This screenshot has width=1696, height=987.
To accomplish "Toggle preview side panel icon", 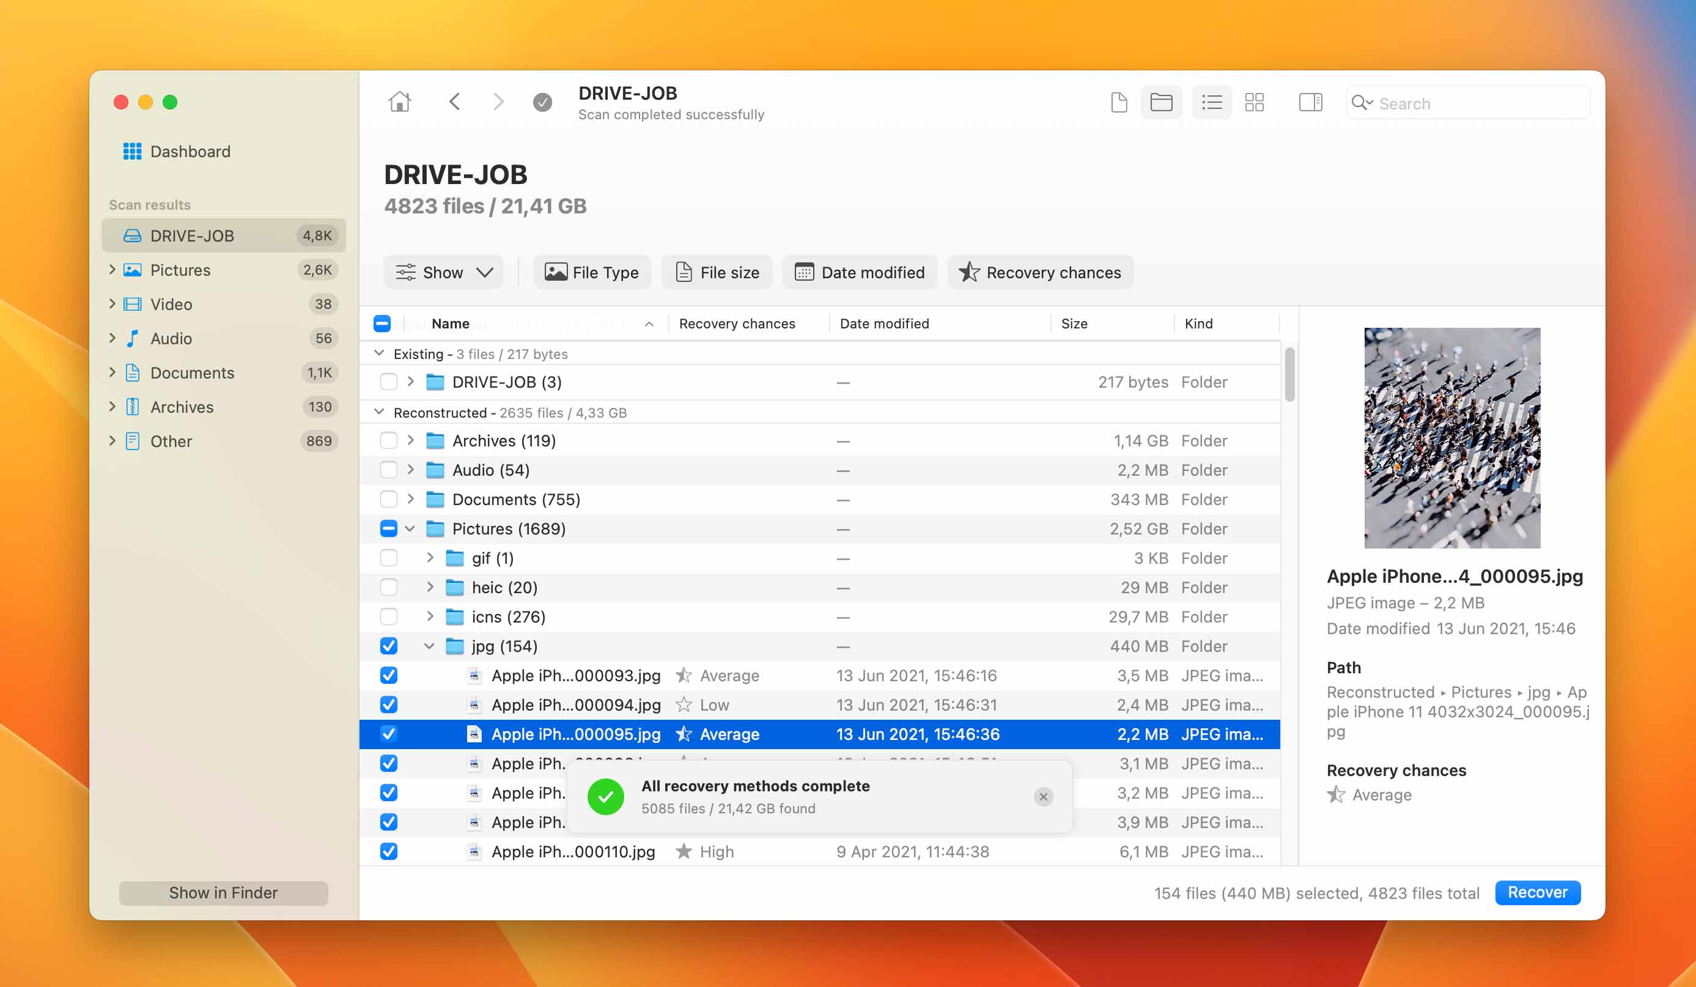I will (x=1310, y=102).
